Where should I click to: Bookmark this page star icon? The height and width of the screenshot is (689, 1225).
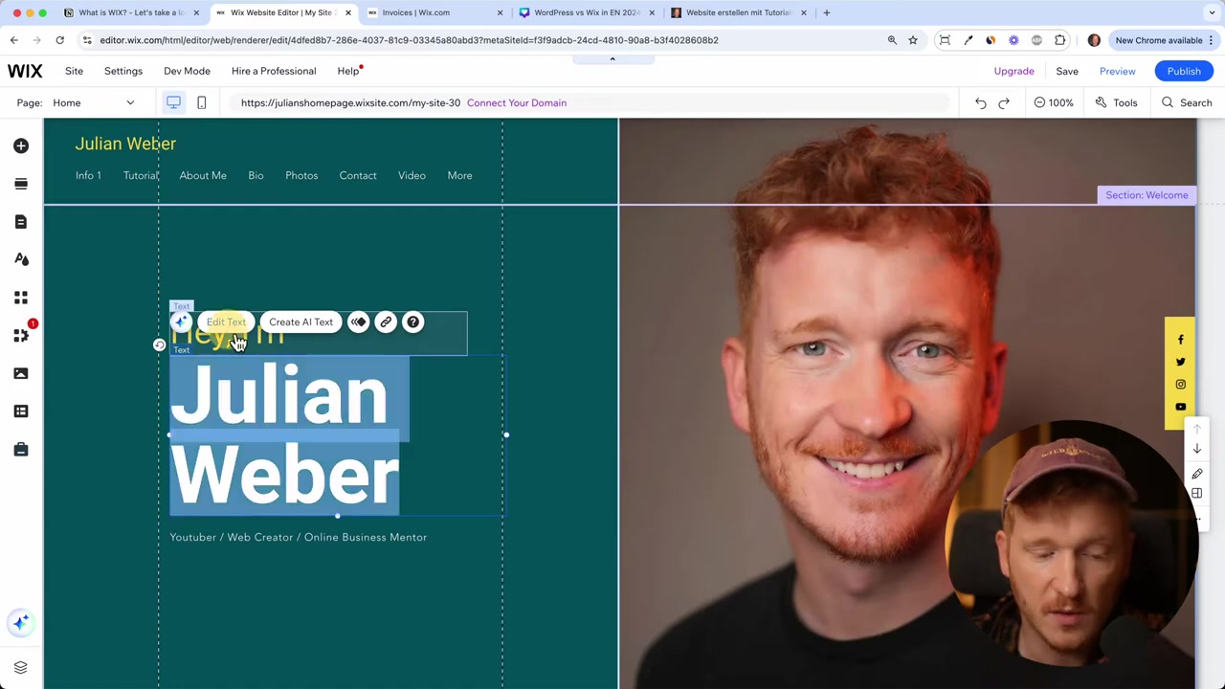[x=913, y=40]
